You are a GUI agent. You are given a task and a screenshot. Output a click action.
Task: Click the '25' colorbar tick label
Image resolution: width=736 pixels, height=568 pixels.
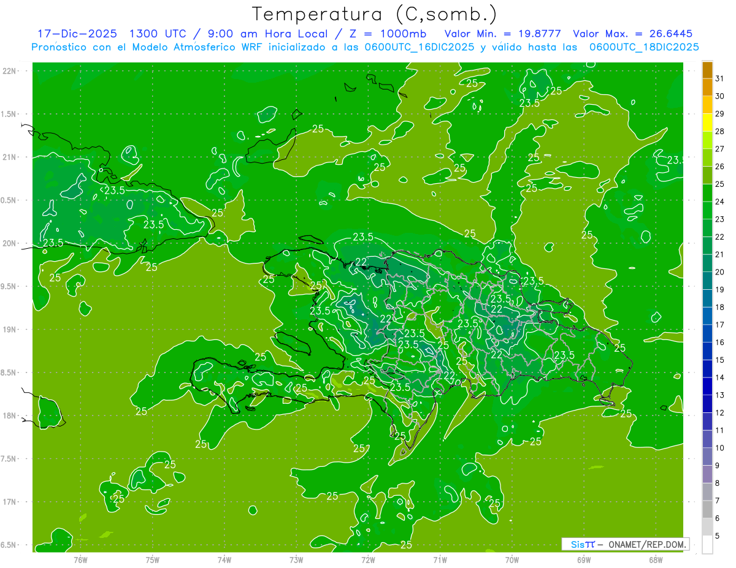[720, 184]
